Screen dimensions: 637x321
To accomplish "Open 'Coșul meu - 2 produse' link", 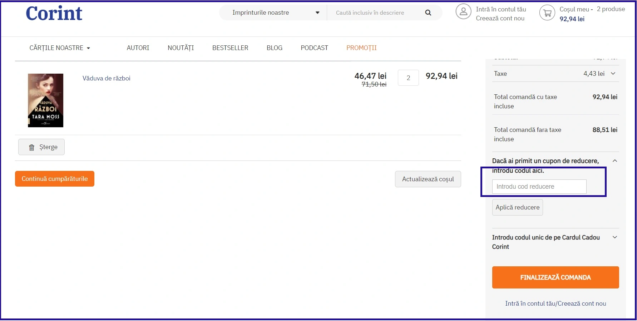I will [x=592, y=9].
